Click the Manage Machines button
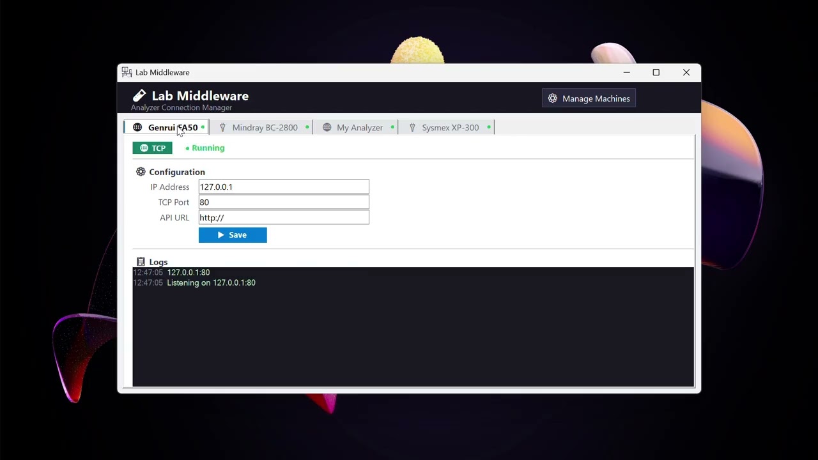 589,98
